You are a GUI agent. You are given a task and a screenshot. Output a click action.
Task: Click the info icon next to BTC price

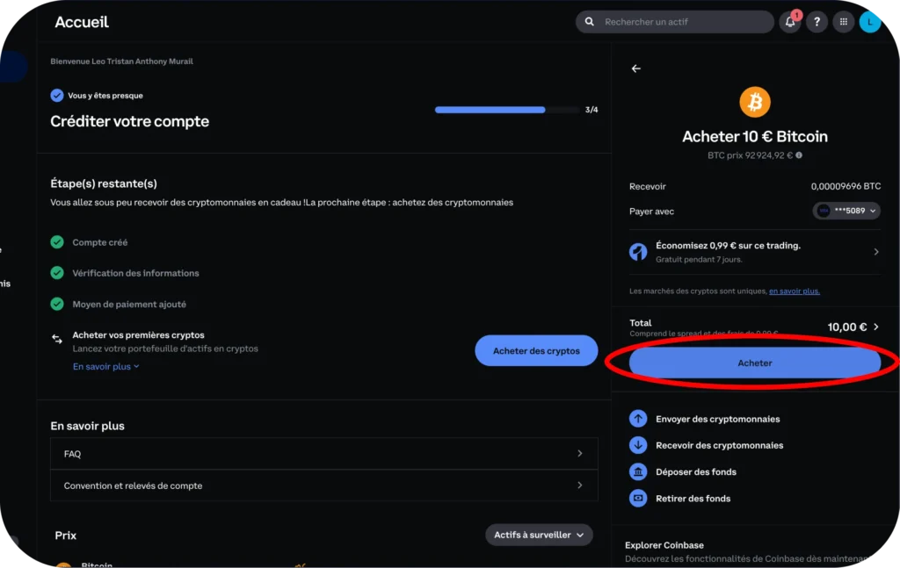pyautogui.click(x=799, y=155)
